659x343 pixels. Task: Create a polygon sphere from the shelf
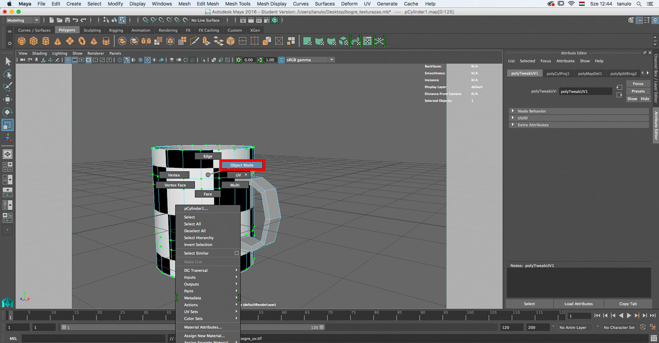pos(22,41)
